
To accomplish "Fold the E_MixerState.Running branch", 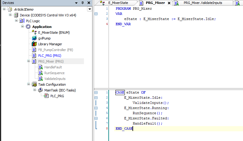I will 96,108.
